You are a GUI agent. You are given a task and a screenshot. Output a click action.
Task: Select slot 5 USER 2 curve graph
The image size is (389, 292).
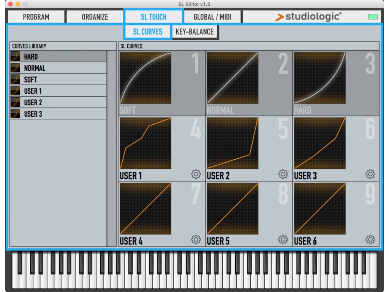[x=233, y=143]
